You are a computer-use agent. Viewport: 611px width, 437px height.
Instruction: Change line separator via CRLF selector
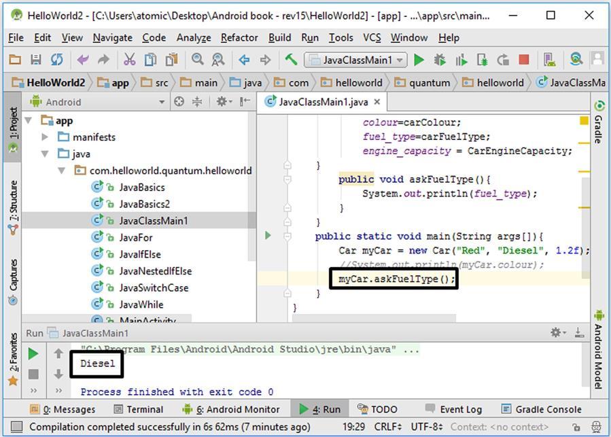pyautogui.click(x=387, y=427)
